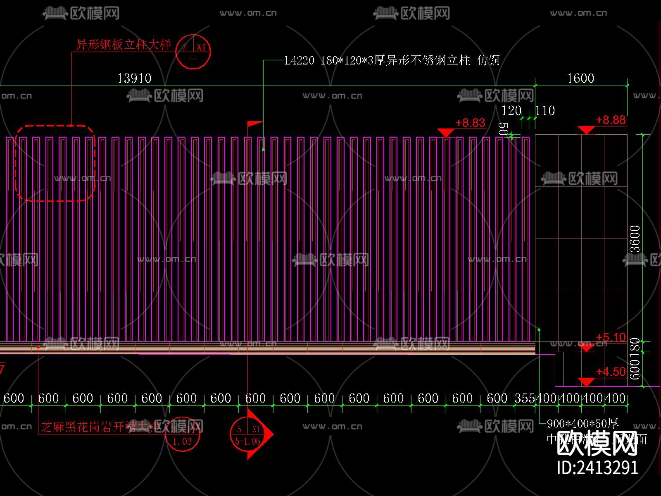Click the red elevation triangle under +4.50
Screen dimensions: 661x496
click(586, 382)
